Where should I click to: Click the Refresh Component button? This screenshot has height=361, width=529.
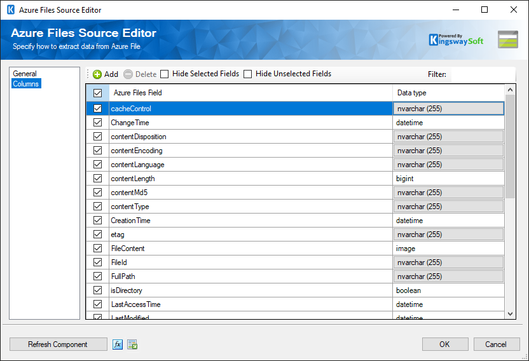tap(58, 344)
